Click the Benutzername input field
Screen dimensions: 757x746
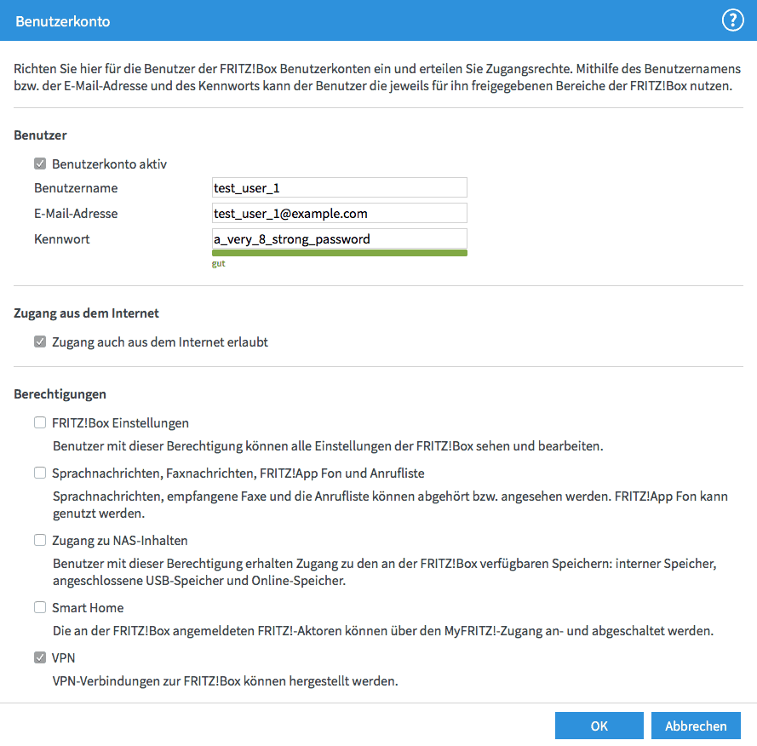(x=340, y=187)
